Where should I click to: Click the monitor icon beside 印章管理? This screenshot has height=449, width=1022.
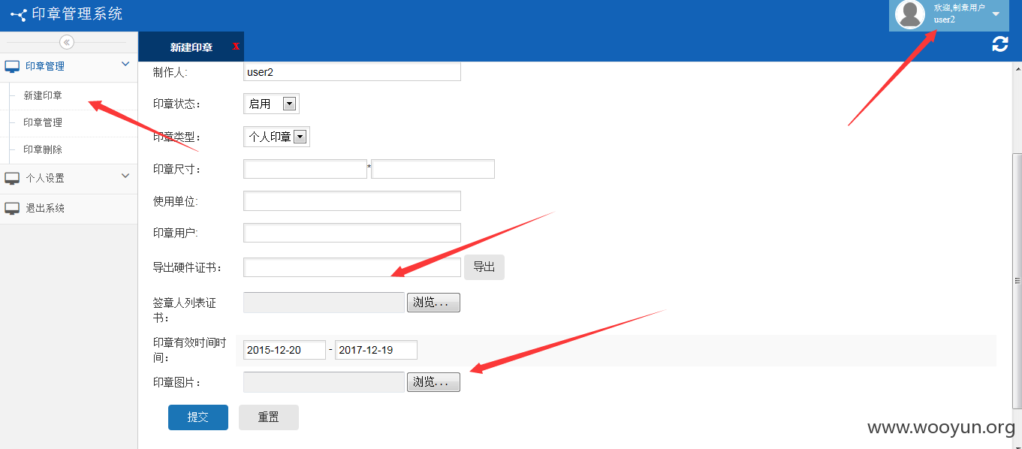[12, 67]
